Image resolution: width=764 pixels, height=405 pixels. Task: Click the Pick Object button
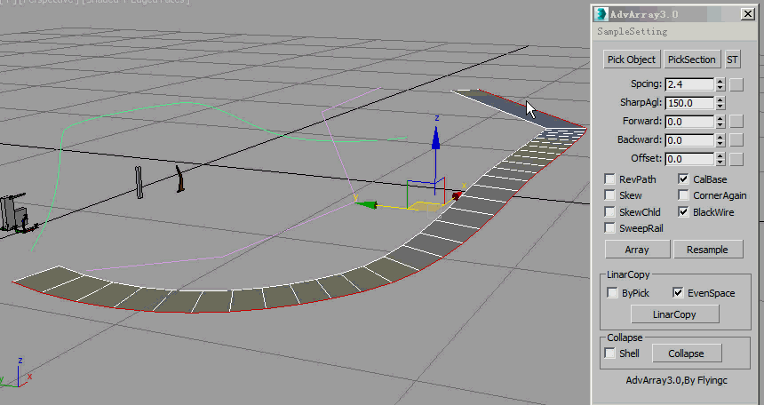[x=631, y=60]
